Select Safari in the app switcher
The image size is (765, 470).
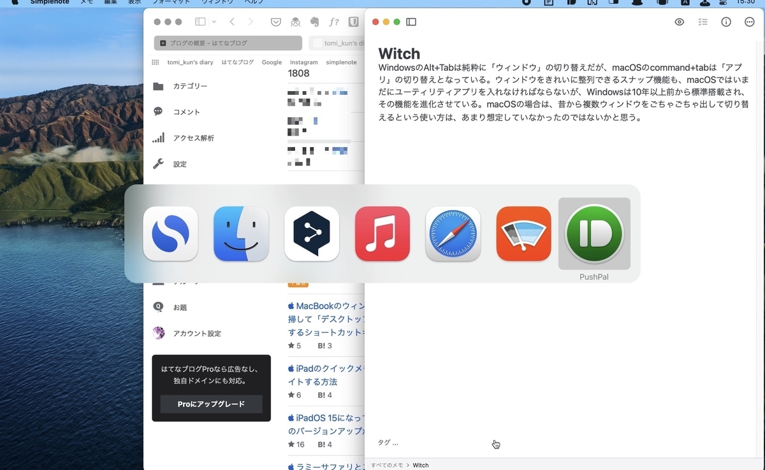pos(453,234)
